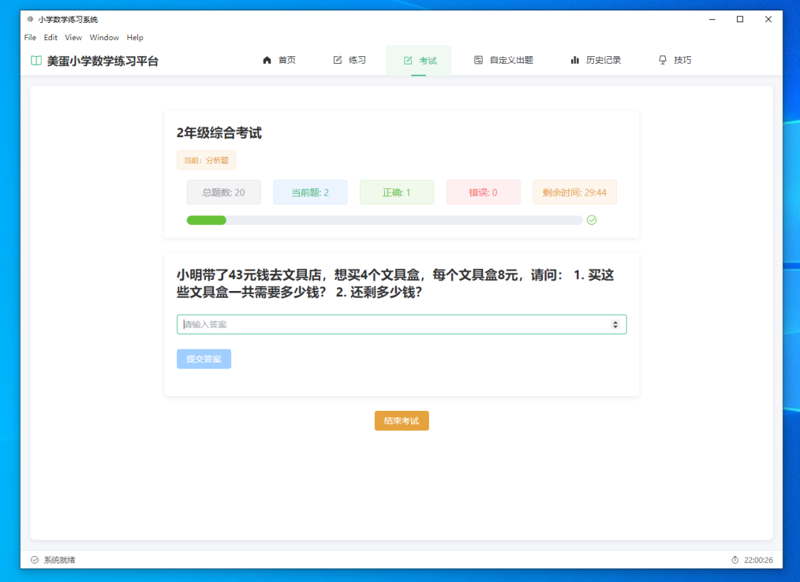Click the 提交答案 button
The height and width of the screenshot is (582, 800).
[x=204, y=359]
